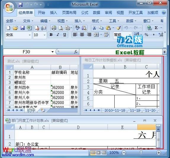The image size is (170, 158).
Task: Select the Format Painter brush icon
Action: 118,28
